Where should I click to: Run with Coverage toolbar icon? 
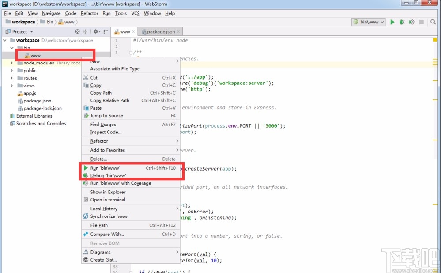[411, 22]
